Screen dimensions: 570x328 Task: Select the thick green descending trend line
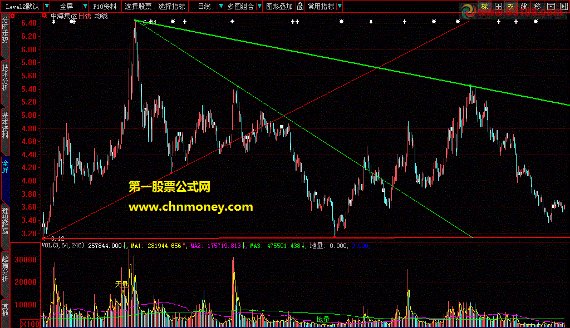click(352, 62)
